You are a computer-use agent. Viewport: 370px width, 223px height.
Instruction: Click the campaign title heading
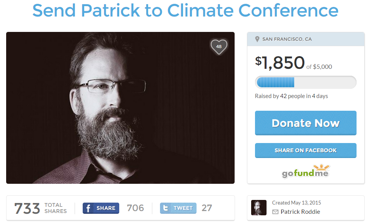[185, 11]
